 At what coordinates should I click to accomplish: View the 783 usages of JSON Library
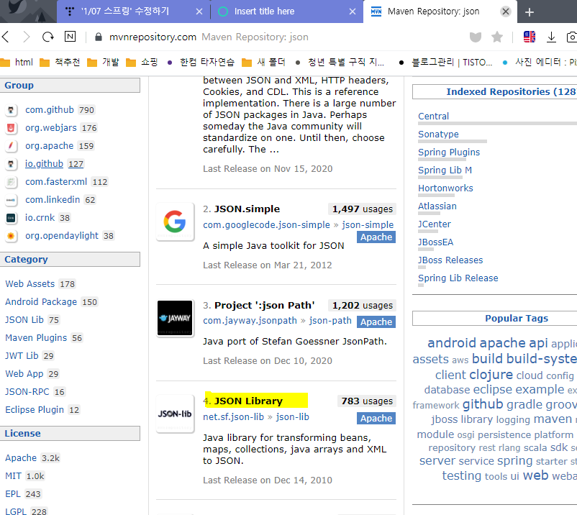366,401
